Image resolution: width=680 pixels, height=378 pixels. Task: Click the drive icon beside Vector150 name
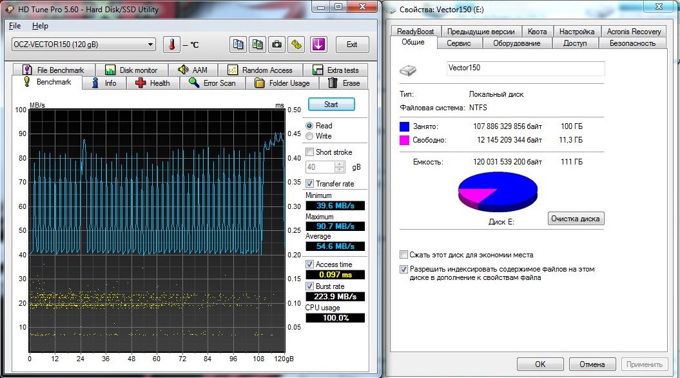408,69
